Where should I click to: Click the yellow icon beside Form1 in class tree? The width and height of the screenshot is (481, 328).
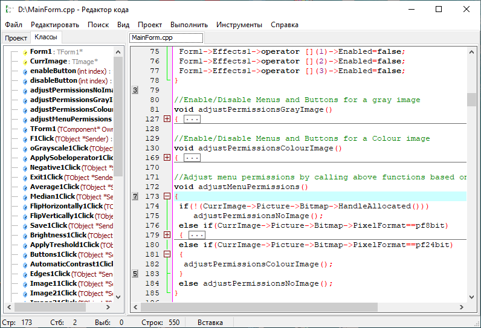point(25,52)
